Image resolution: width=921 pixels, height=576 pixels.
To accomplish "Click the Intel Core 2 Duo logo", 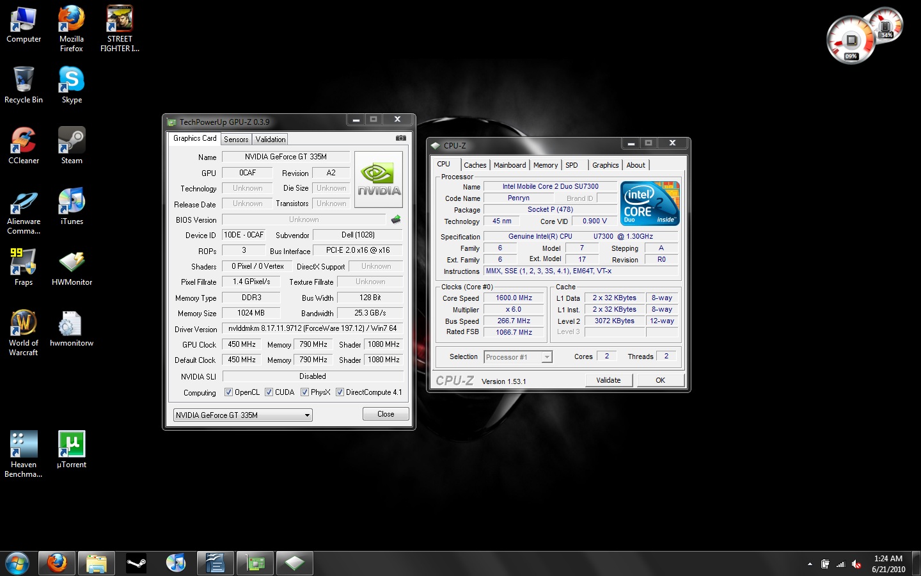I will 650,204.
